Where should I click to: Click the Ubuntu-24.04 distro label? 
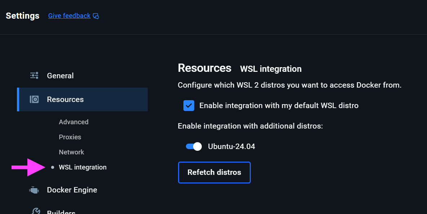[231, 146]
